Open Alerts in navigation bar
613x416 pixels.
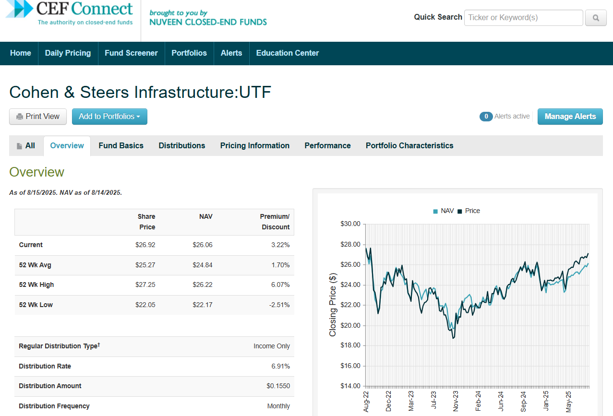click(231, 53)
